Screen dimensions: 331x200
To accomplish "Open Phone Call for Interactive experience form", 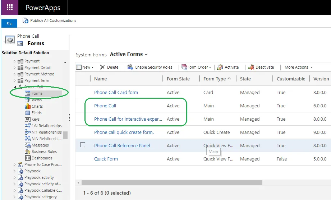I will pyautogui.click(x=128, y=119).
